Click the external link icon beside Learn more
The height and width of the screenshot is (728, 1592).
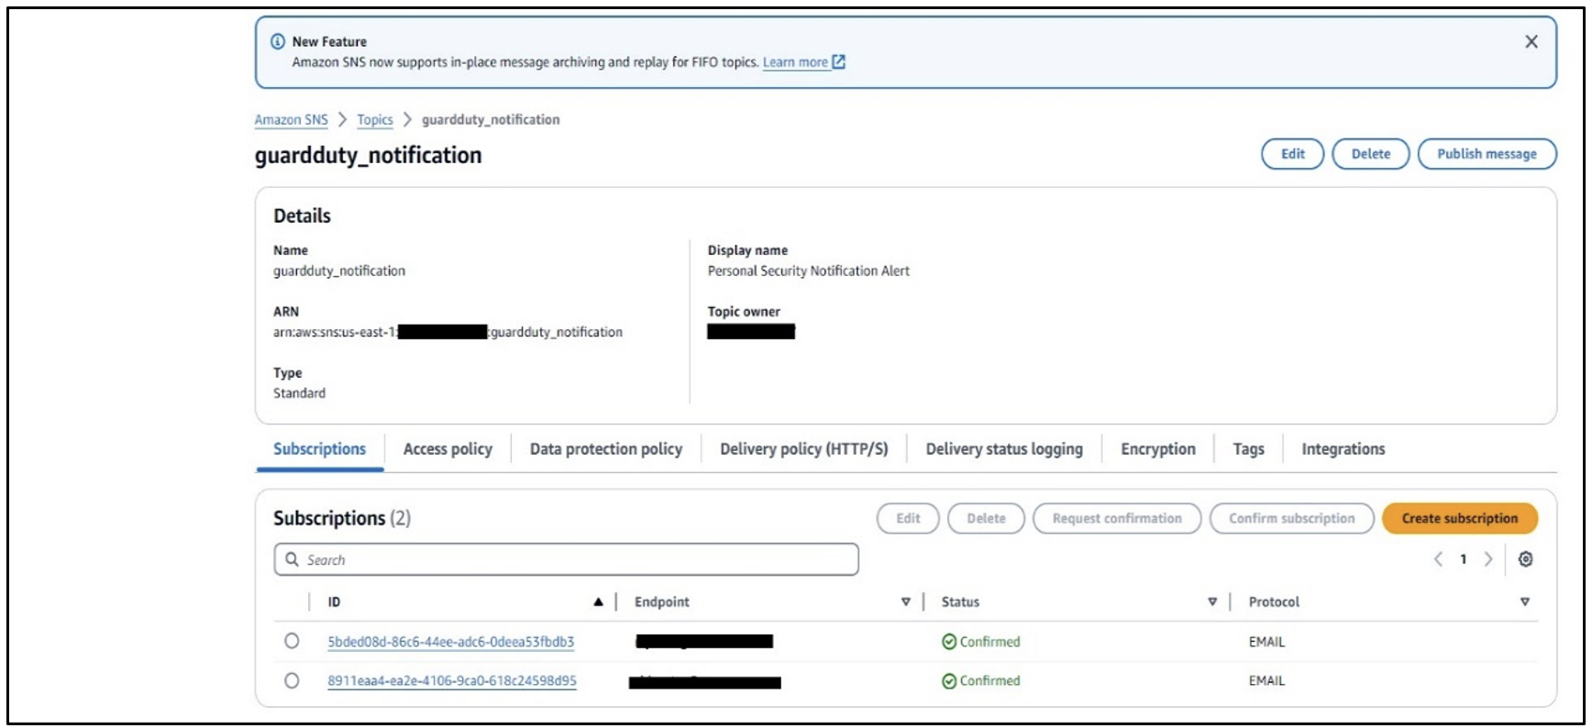point(838,62)
